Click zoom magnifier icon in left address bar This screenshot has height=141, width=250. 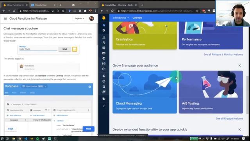(x=58, y=11)
